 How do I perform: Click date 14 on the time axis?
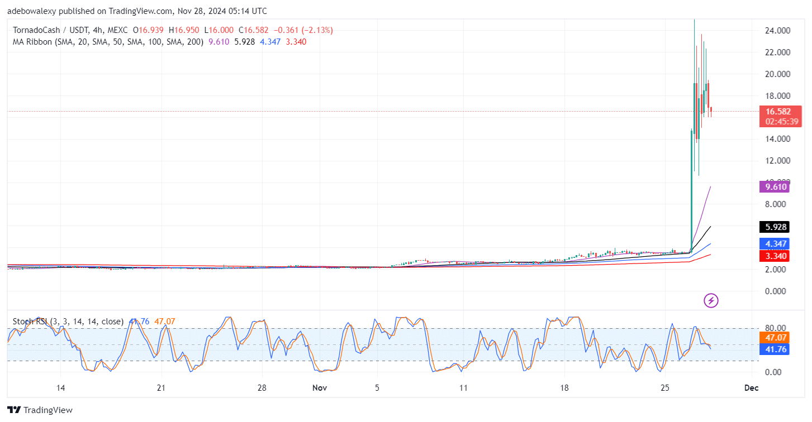[60, 387]
